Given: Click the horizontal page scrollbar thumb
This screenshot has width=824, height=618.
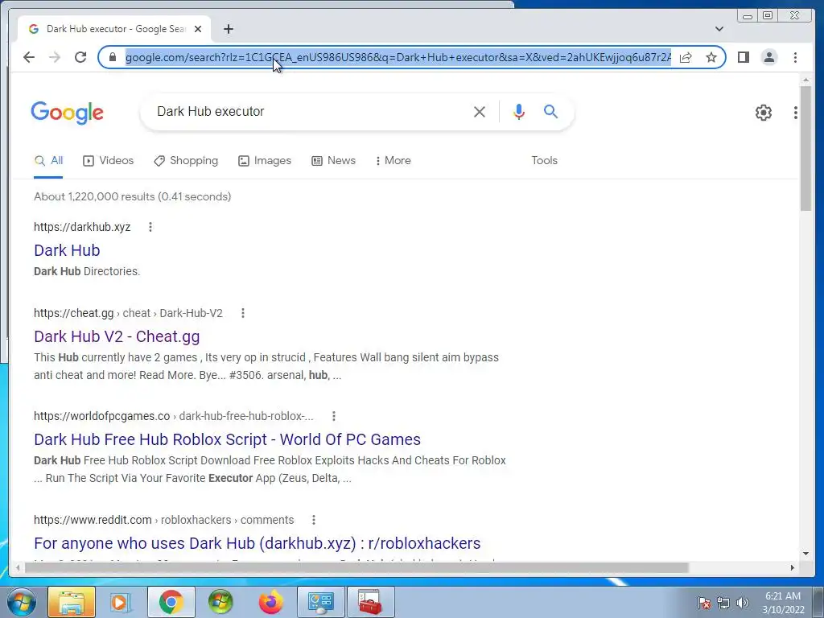Looking at the screenshot, I should click(x=356, y=567).
